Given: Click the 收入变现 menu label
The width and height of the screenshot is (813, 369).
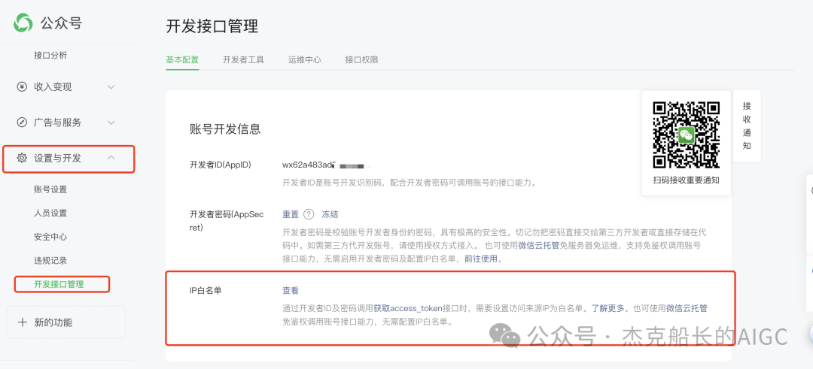Looking at the screenshot, I should tap(53, 87).
